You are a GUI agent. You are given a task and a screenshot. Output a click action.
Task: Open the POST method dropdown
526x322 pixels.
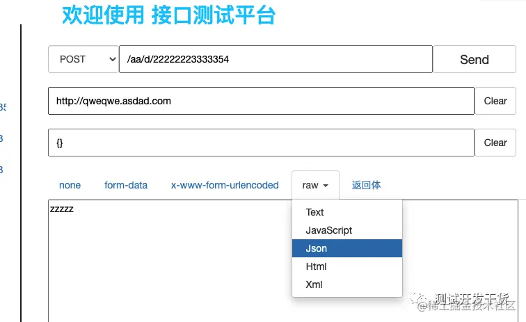click(83, 59)
